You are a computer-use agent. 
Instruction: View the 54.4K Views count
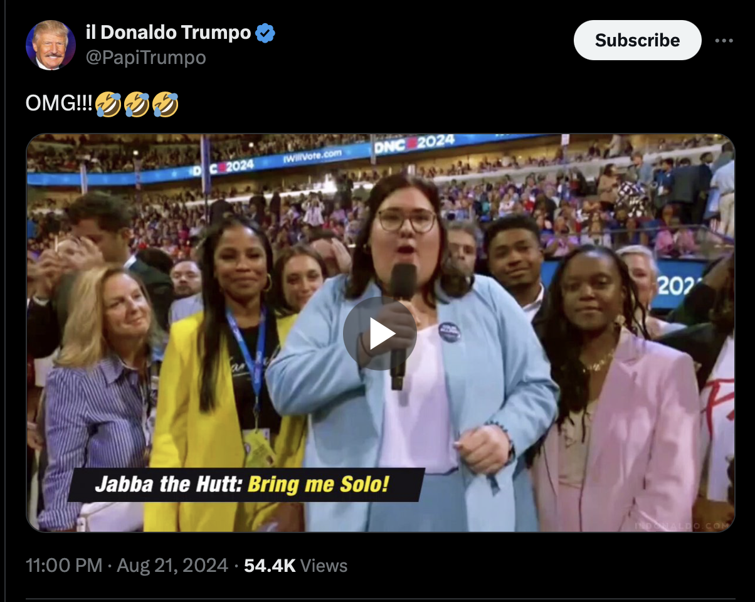coord(295,566)
